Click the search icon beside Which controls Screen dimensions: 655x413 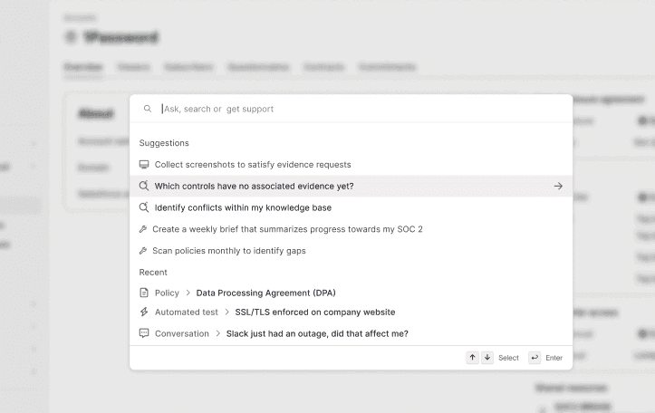pos(144,186)
